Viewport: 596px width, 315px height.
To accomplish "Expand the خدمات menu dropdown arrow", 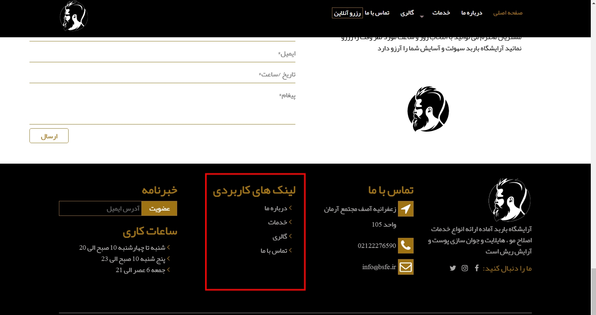I will click(422, 16).
